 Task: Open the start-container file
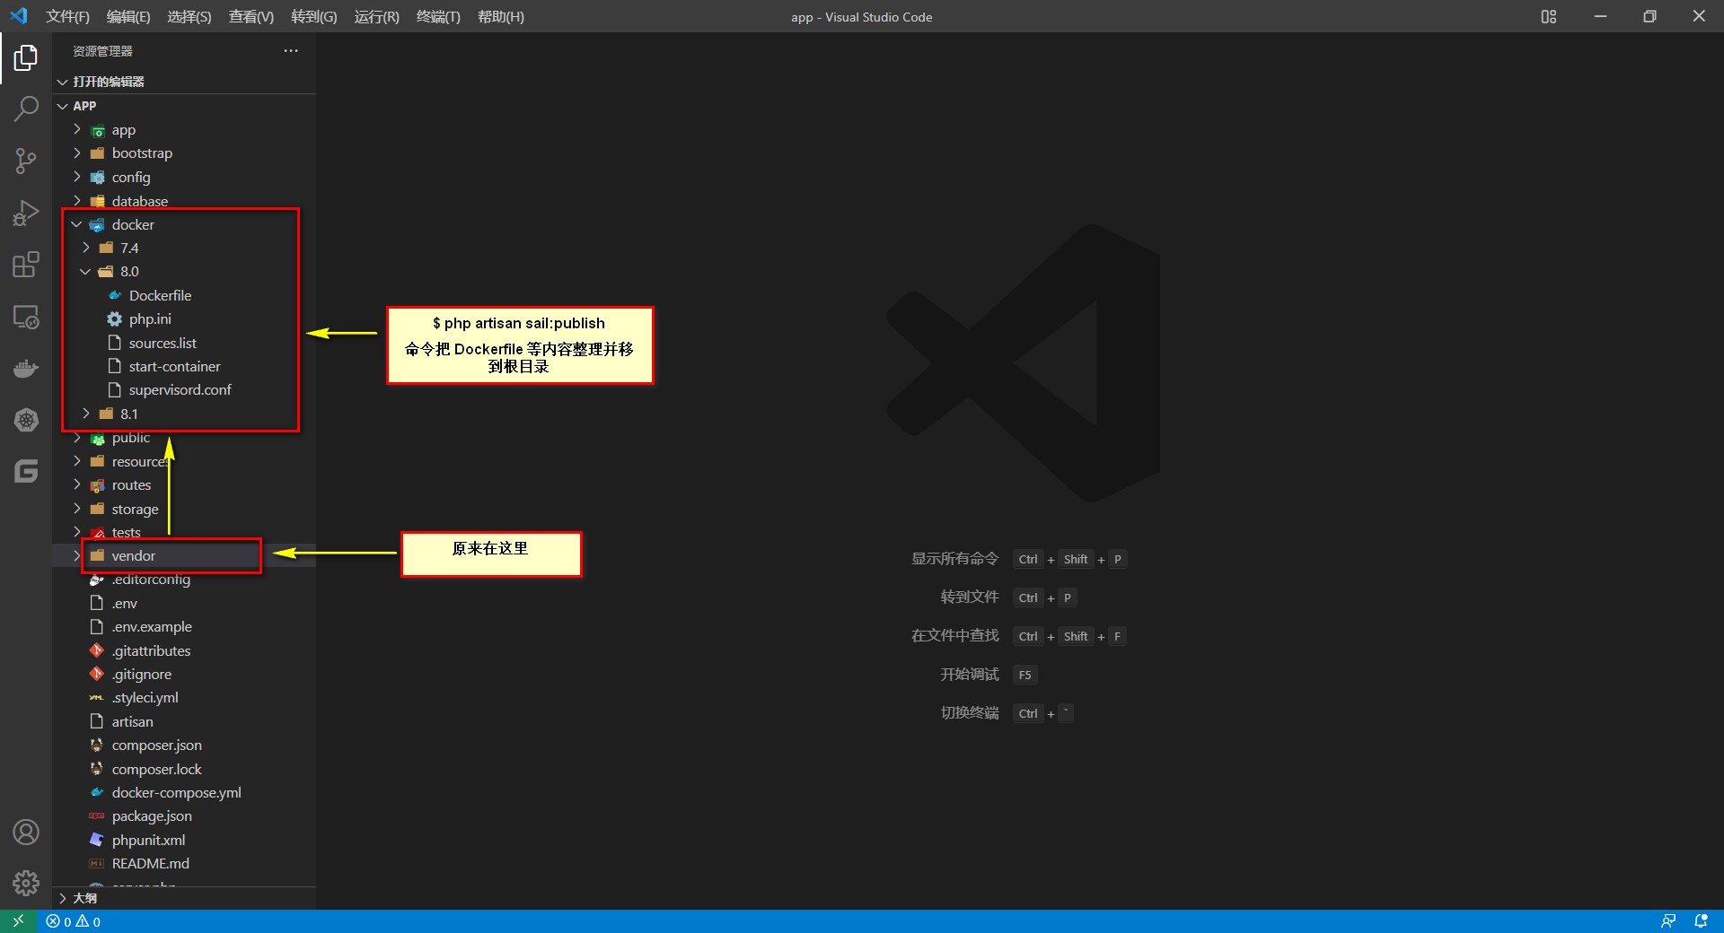click(x=184, y=366)
